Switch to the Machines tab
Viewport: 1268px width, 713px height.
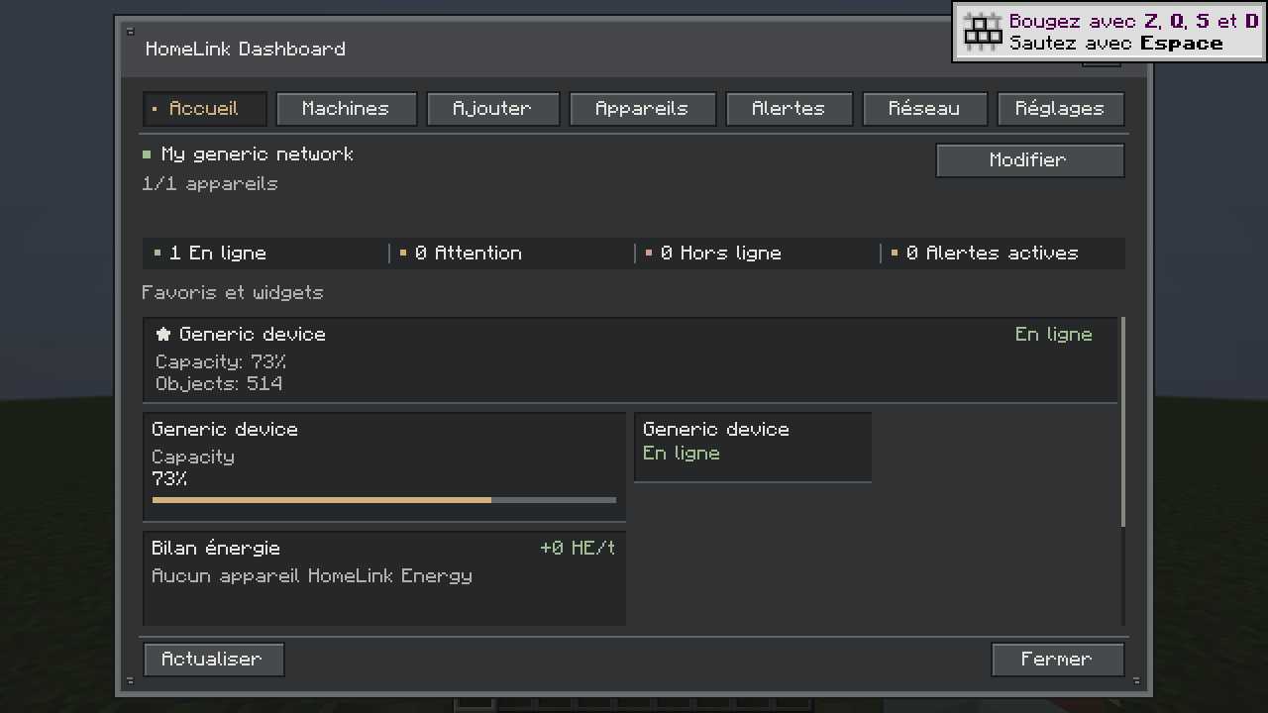346,109
